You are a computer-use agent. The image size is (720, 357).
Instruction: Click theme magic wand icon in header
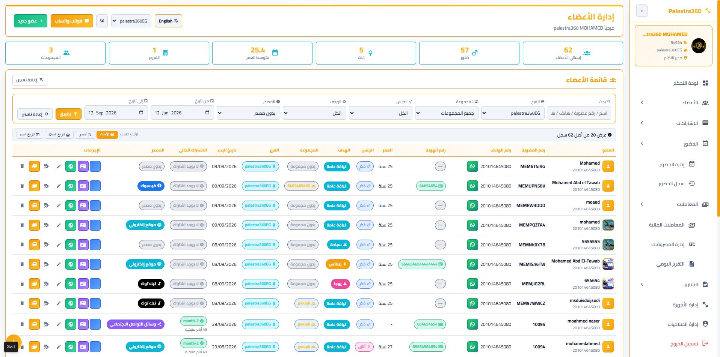click(102, 21)
